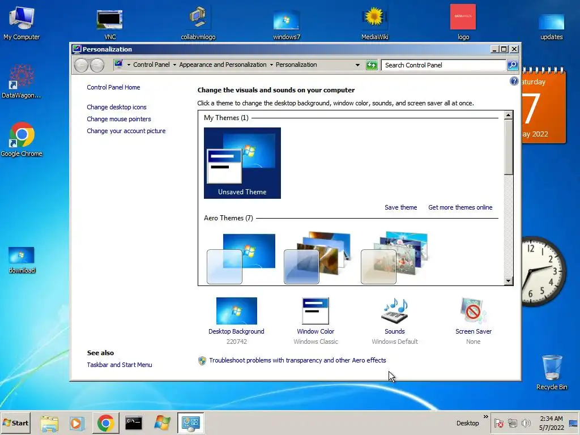The image size is (580, 435).
Task: Click the Personalization control panel taskbar button
Action: point(191,423)
